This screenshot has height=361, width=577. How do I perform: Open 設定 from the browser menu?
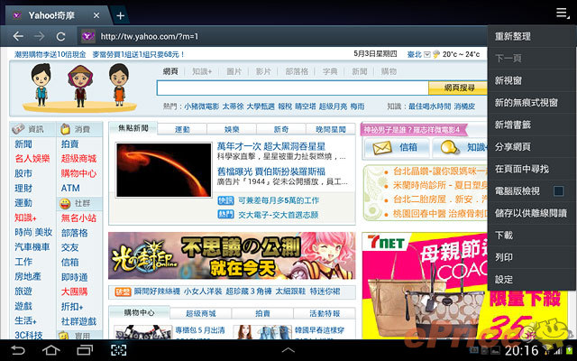click(504, 279)
